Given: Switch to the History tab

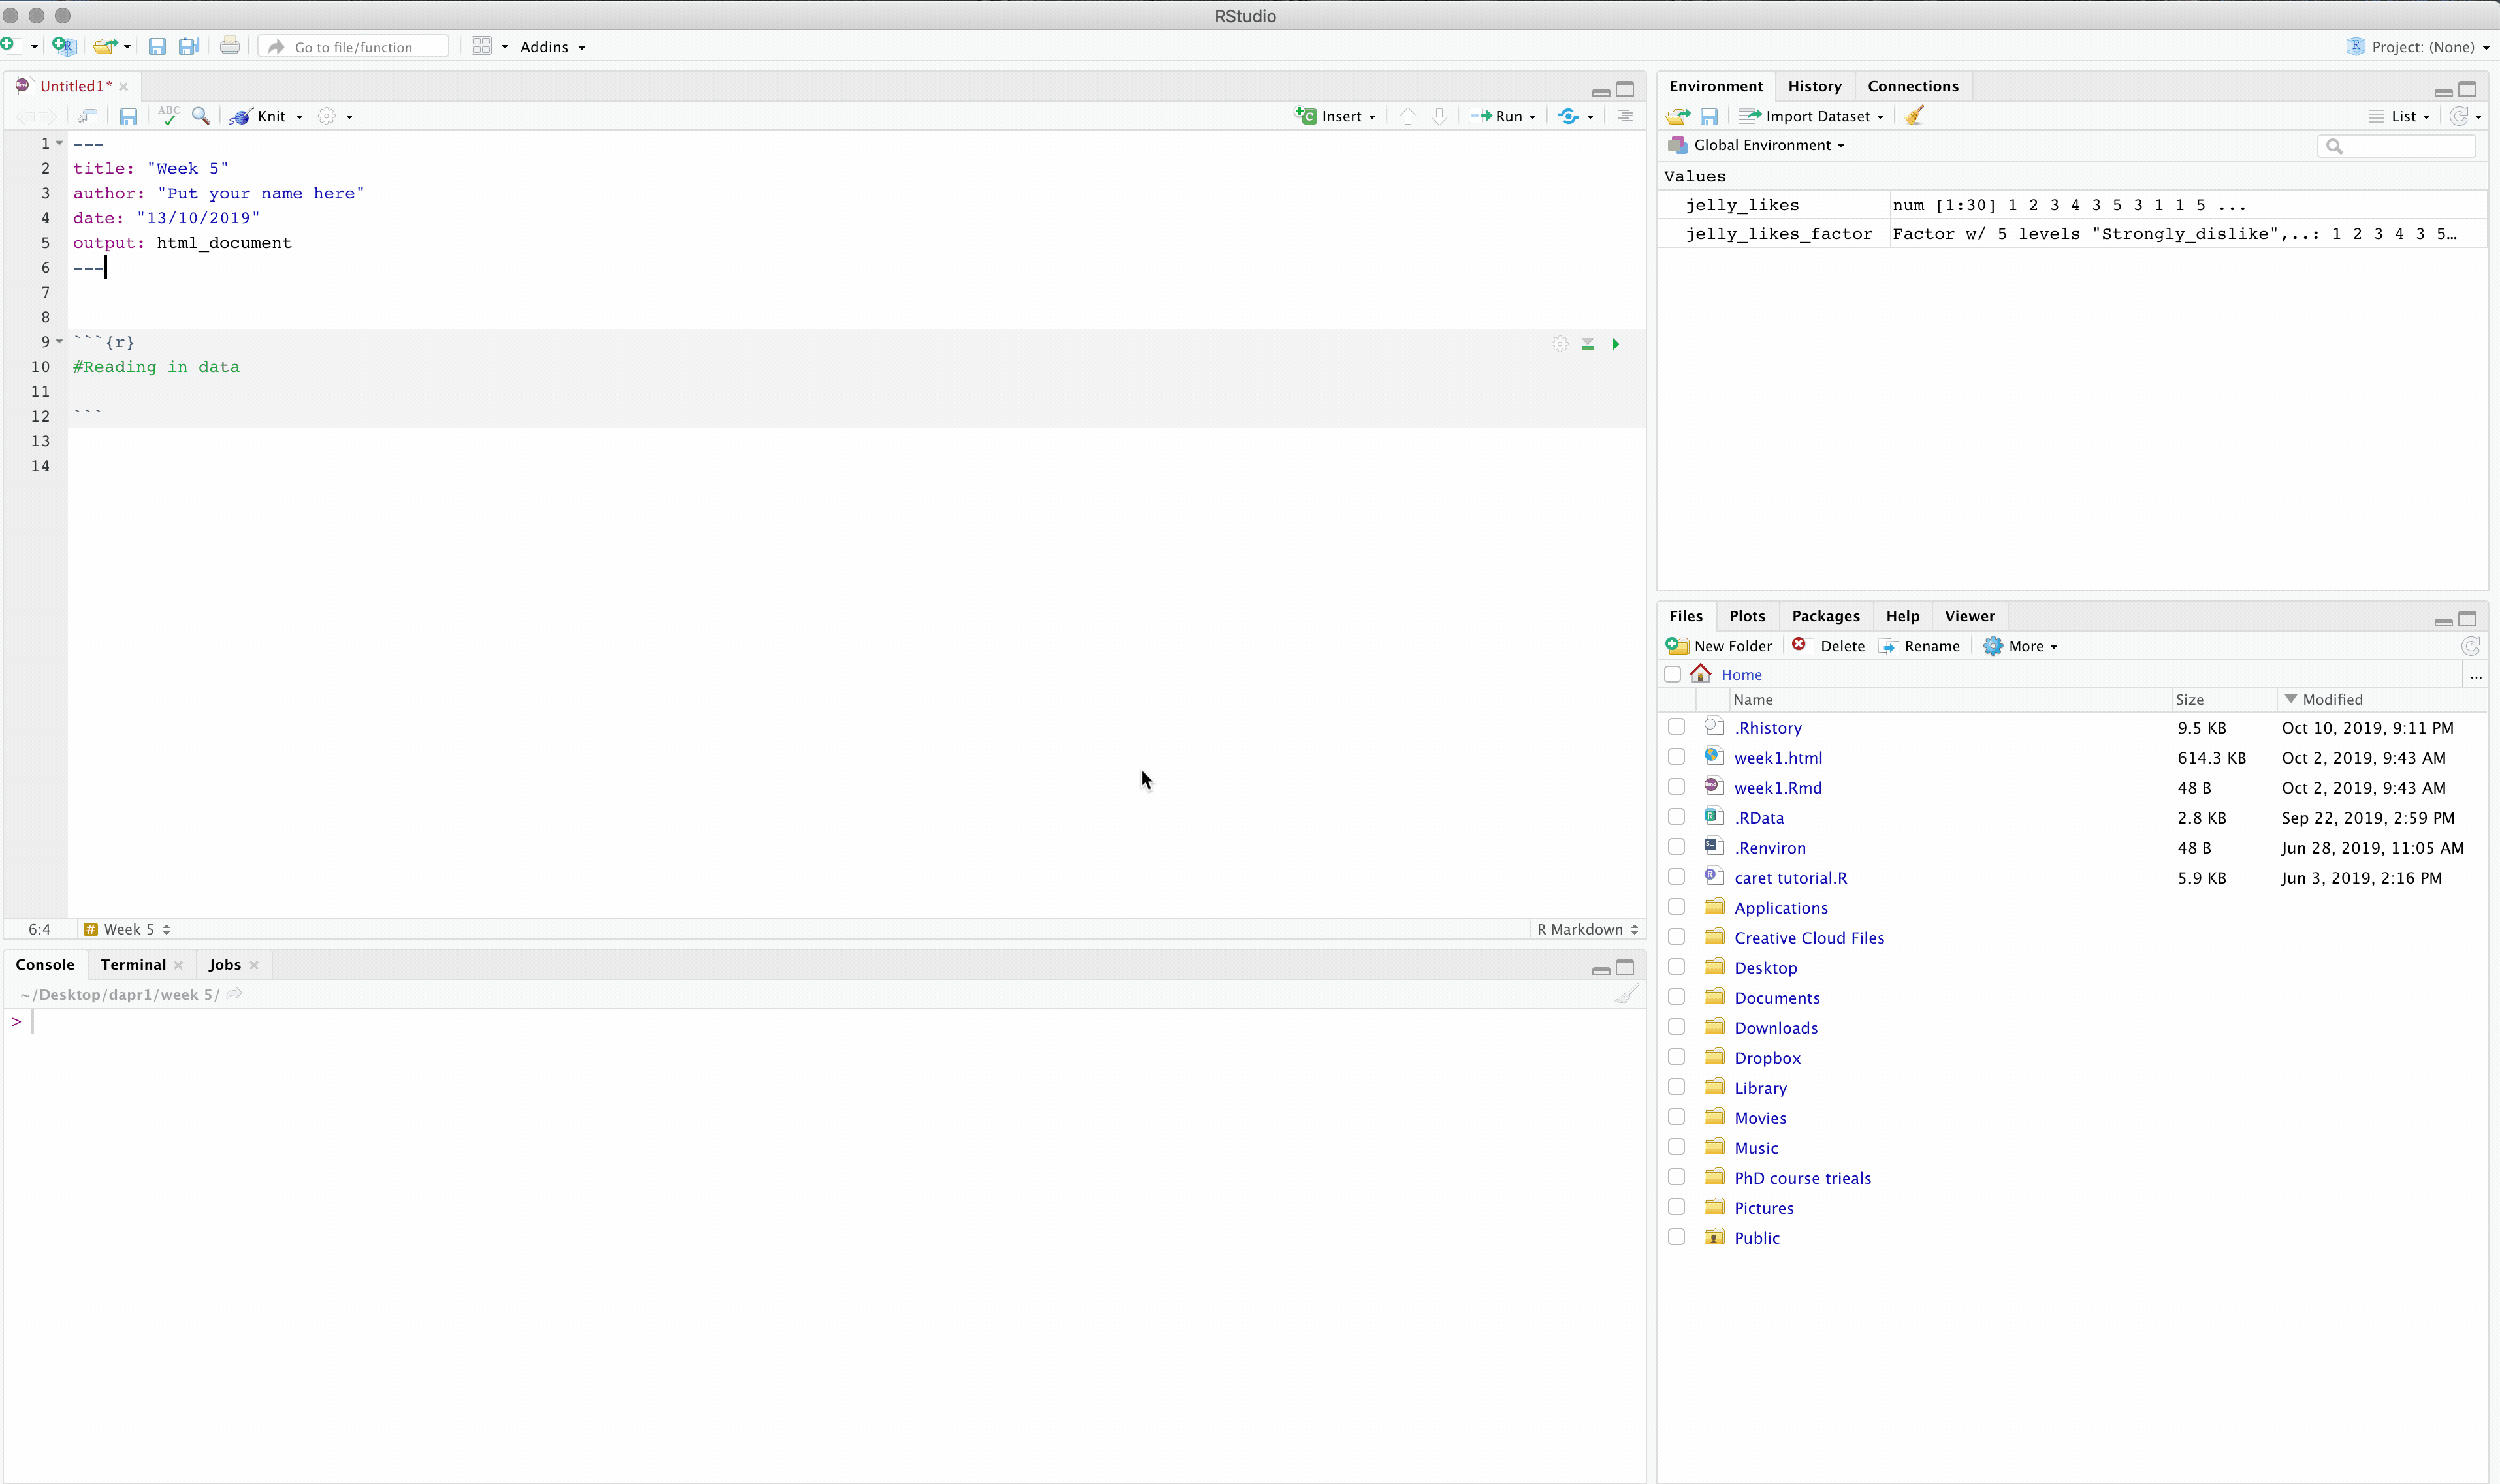Looking at the screenshot, I should pyautogui.click(x=1814, y=86).
